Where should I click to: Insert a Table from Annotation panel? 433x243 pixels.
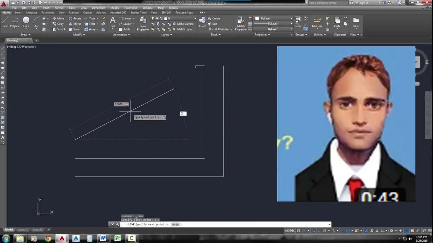pos(124,29)
